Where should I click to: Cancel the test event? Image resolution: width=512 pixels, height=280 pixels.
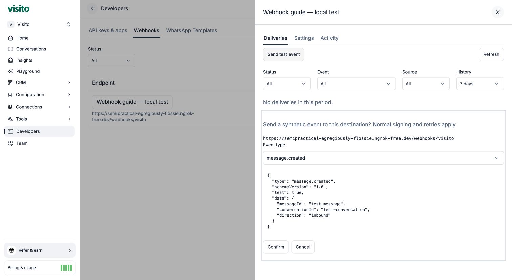point(303,247)
